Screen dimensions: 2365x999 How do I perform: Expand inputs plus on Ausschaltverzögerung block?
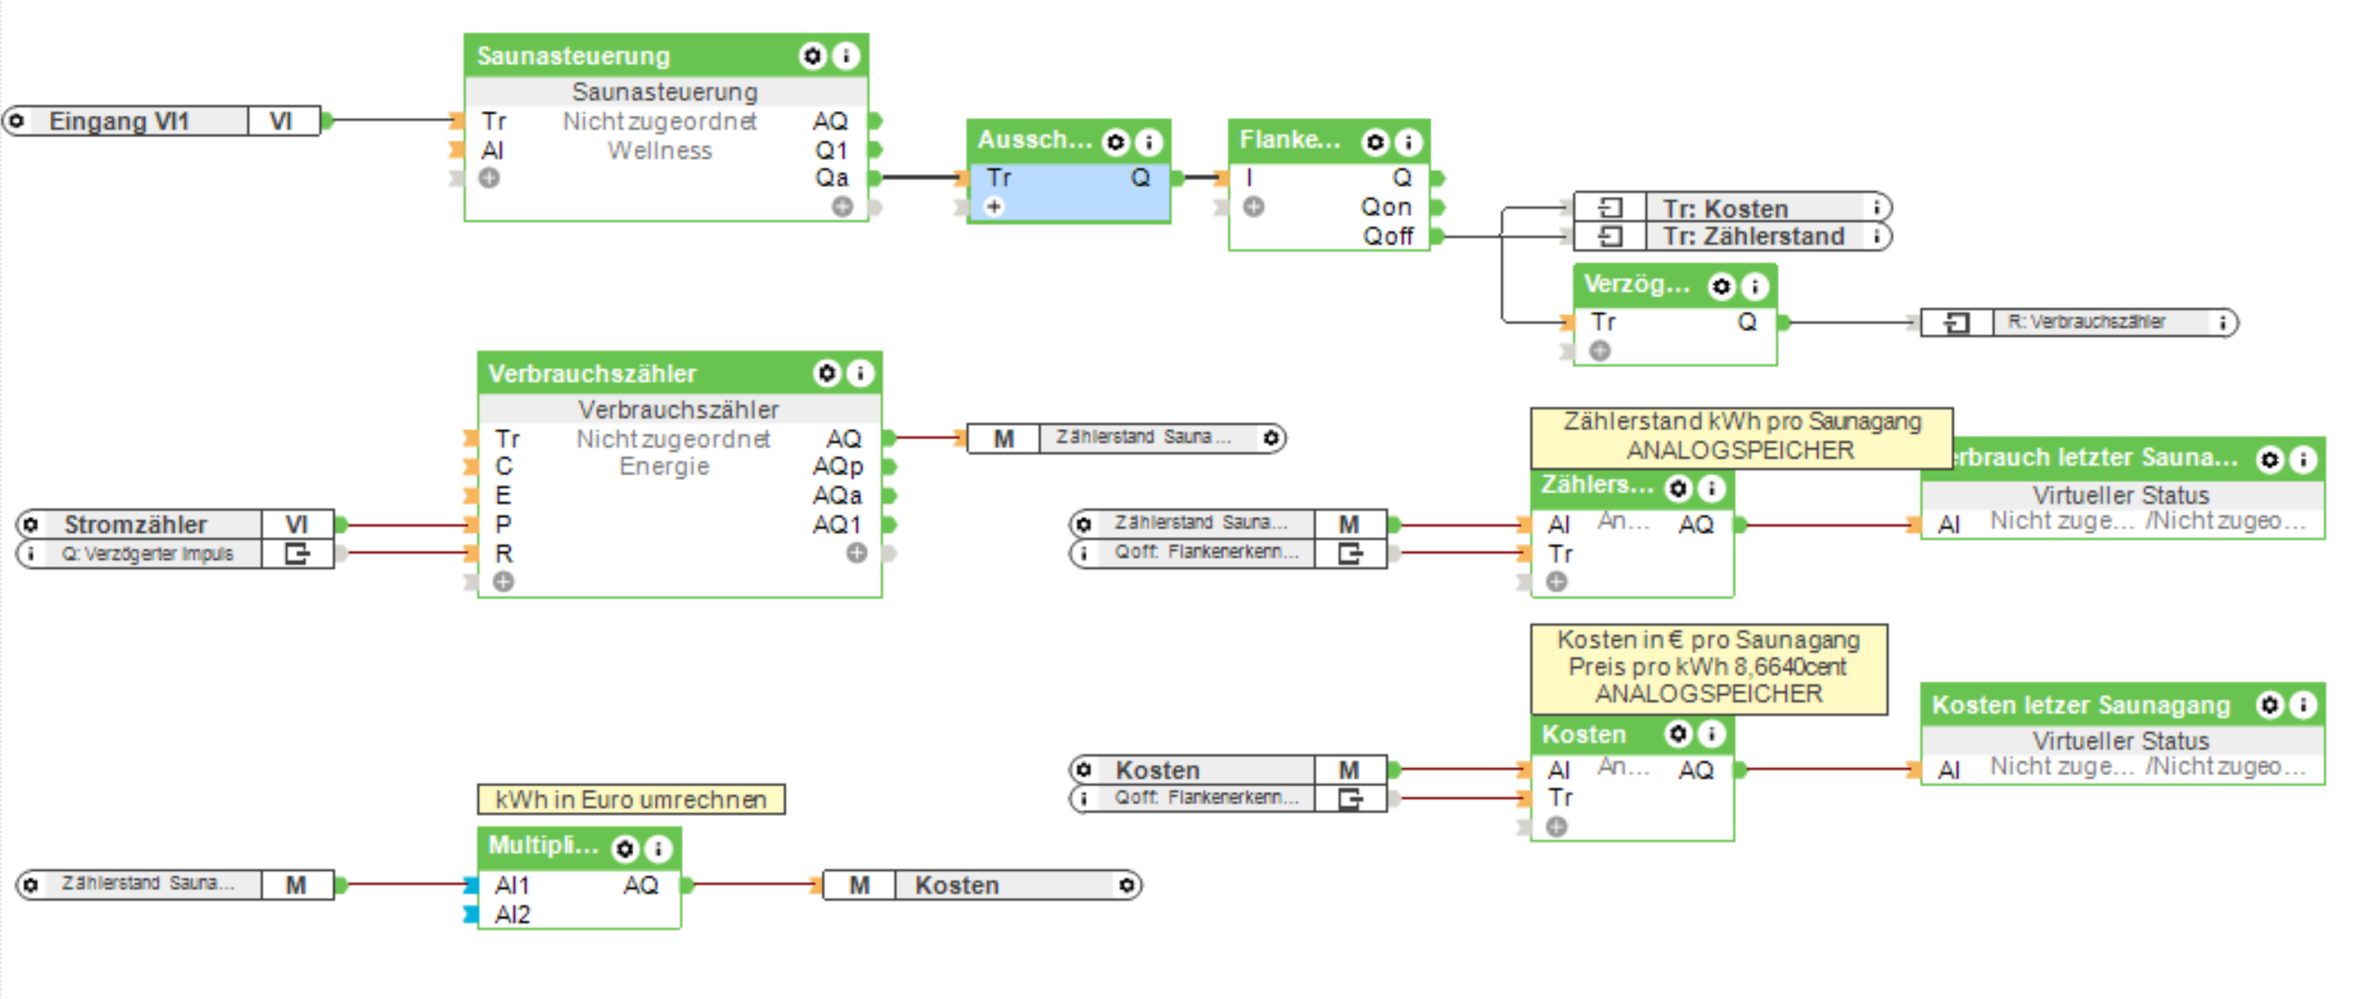[x=994, y=206]
